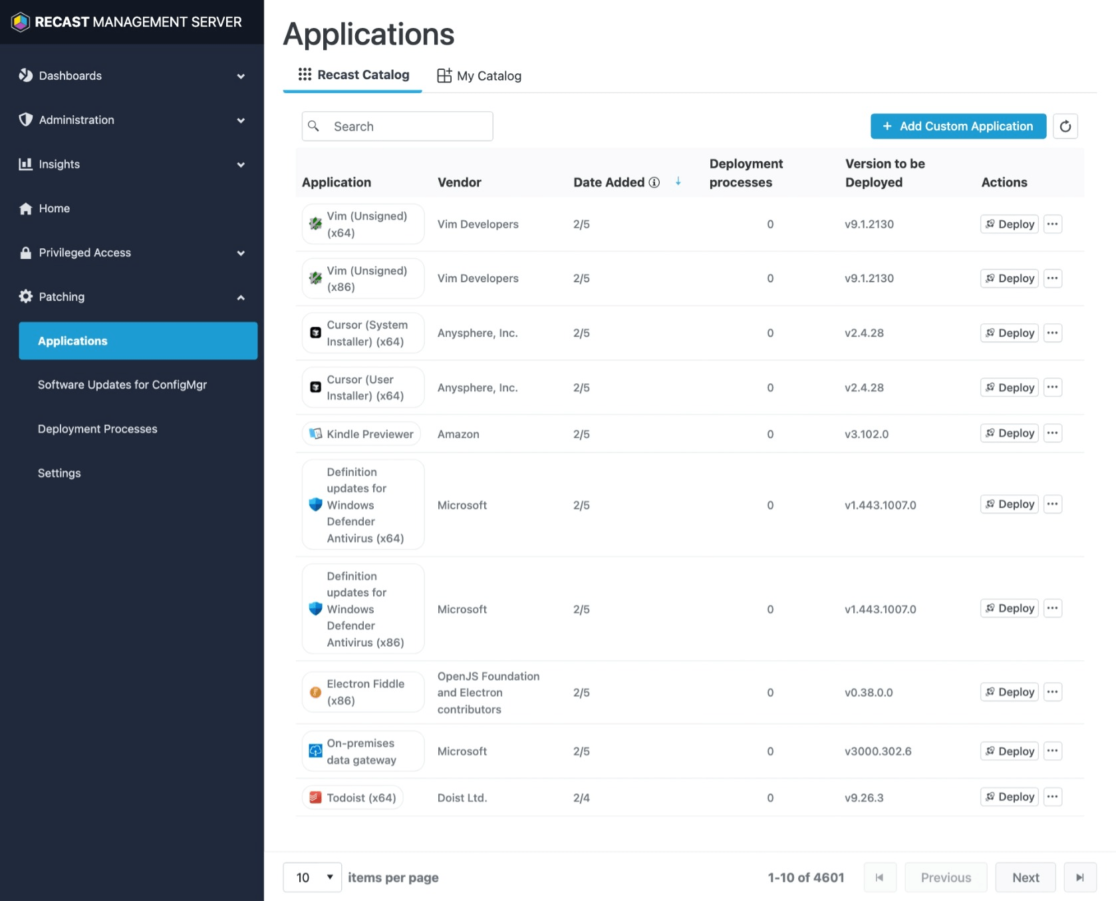Click the Patching gear icon
The width and height of the screenshot is (1116, 901).
(x=25, y=297)
